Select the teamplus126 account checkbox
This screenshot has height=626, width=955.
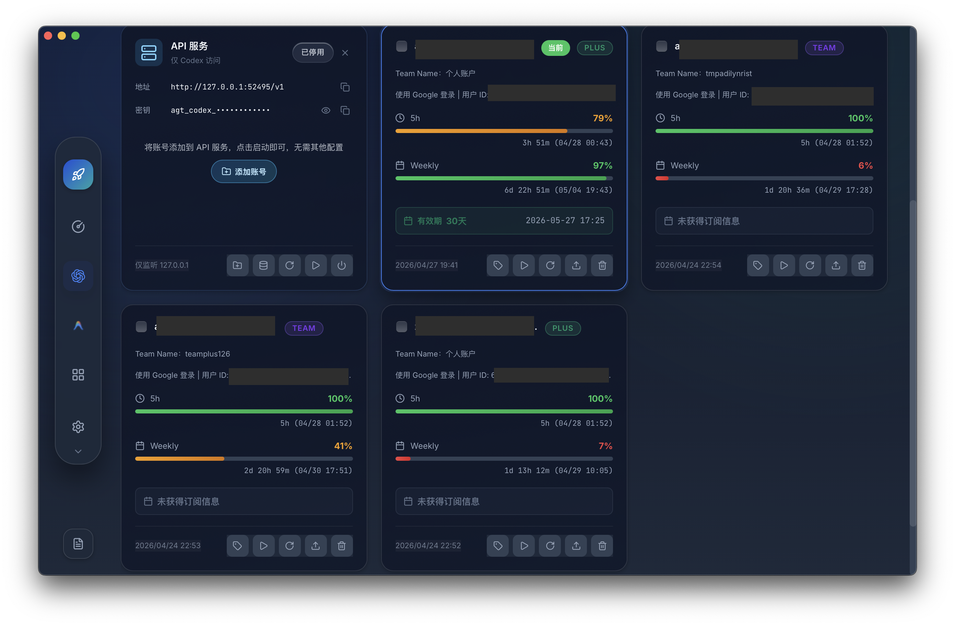click(x=141, y=327)
